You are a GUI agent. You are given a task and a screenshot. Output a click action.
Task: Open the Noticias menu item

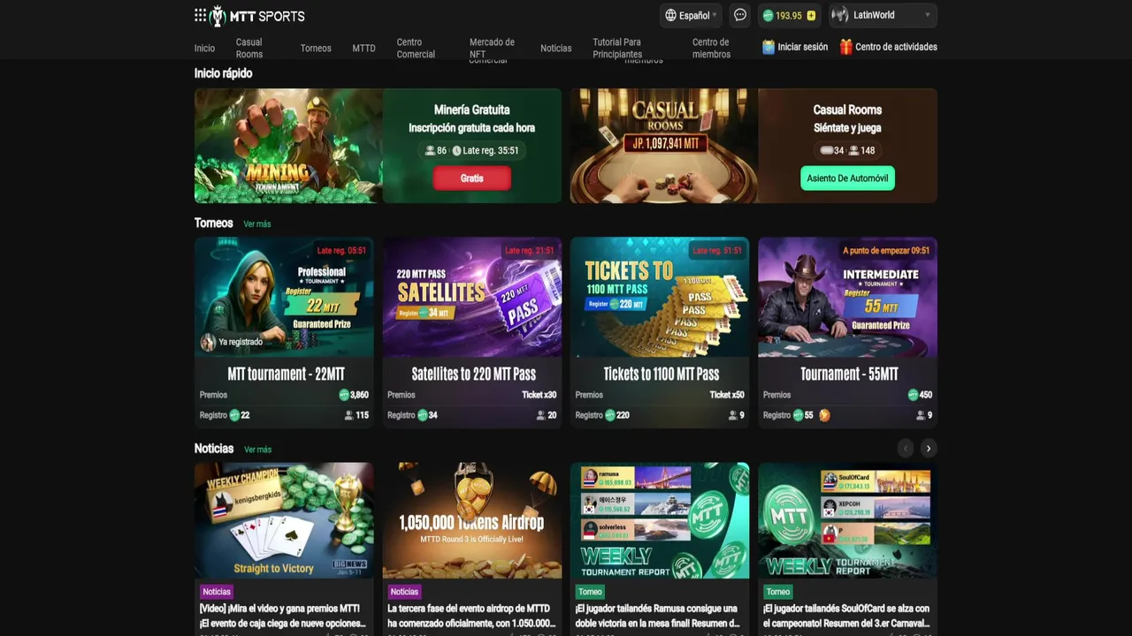556,49
